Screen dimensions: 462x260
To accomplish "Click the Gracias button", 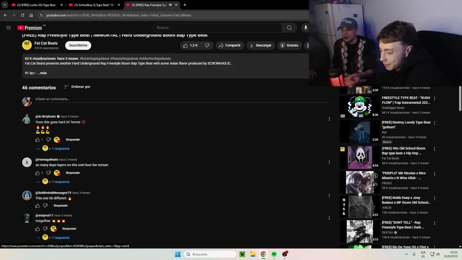I will tap(289, 45).
